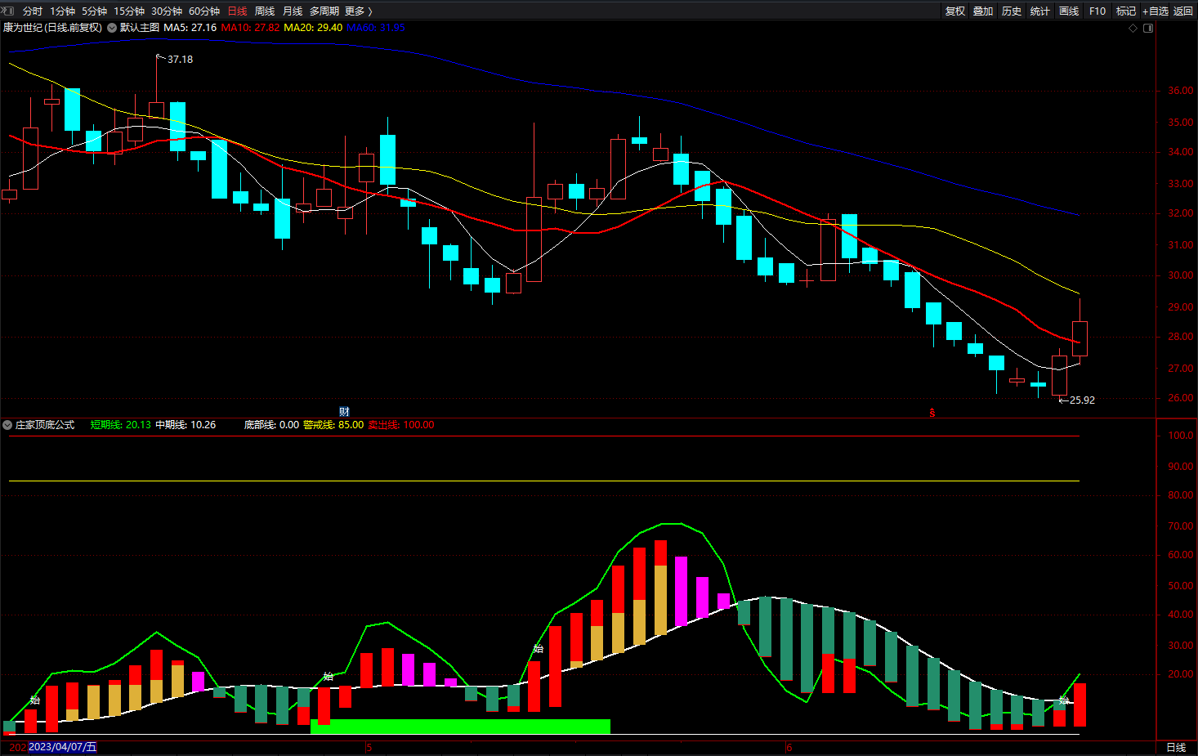1198x756 pixels.
Task: Open the 庄家顶底公式 indicator dropdown arrow
Action: [x=7, y=425]
